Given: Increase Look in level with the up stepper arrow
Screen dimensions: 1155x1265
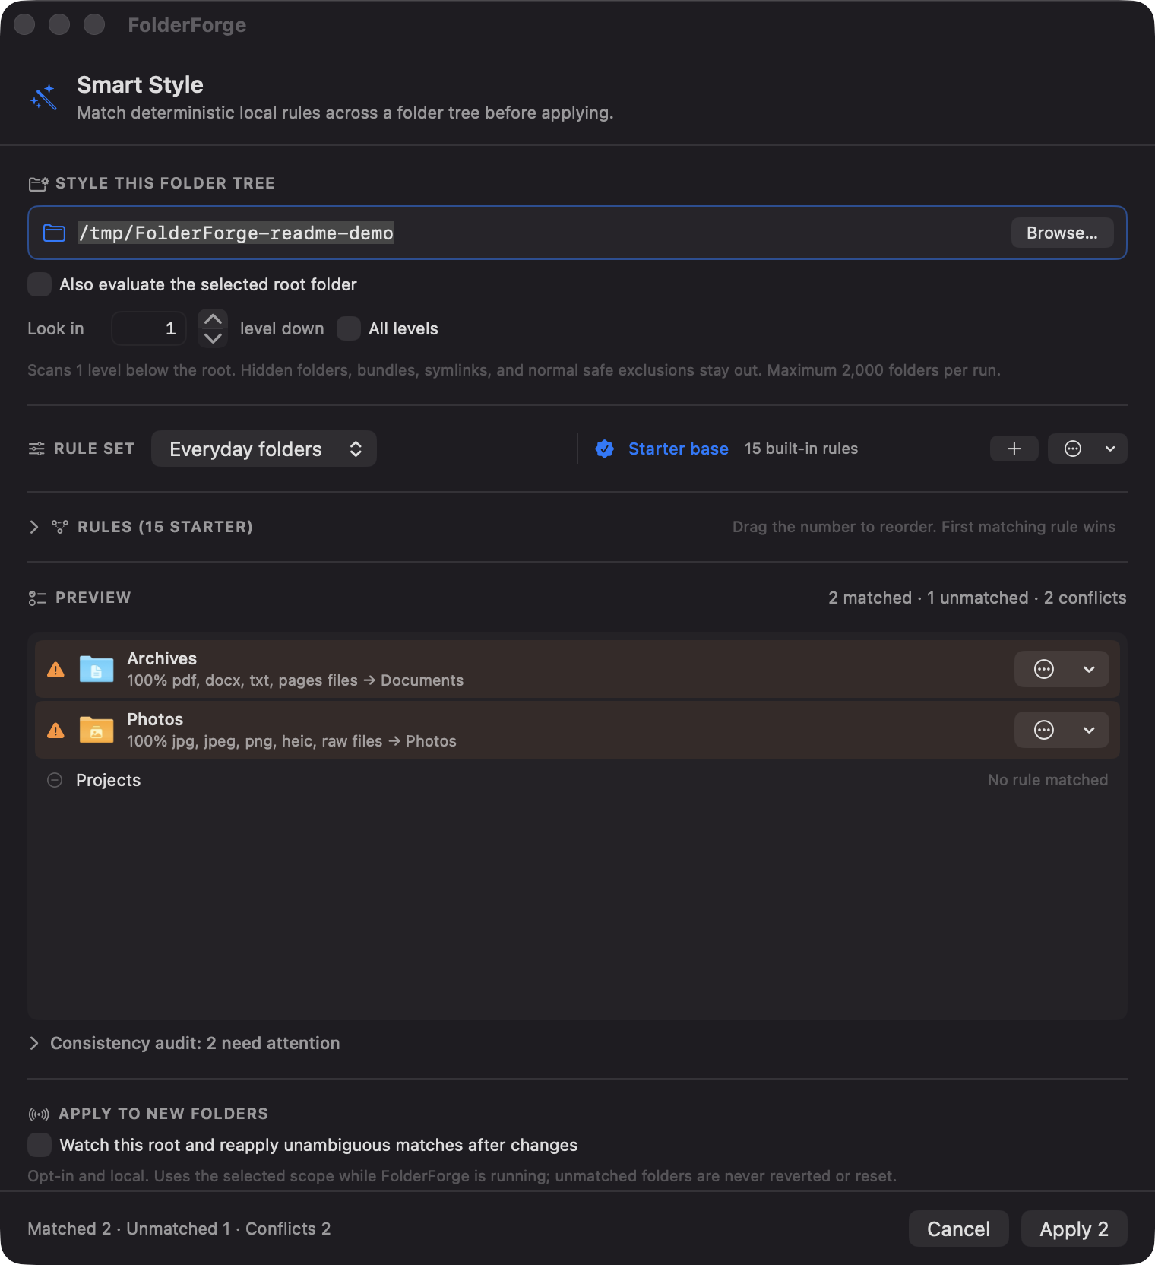Looking at the screenshot, I should coord(213,319).
